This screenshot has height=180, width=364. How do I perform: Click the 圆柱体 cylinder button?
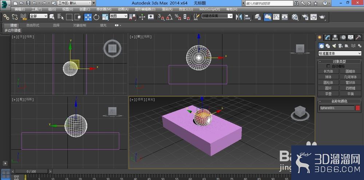[328, 82]
